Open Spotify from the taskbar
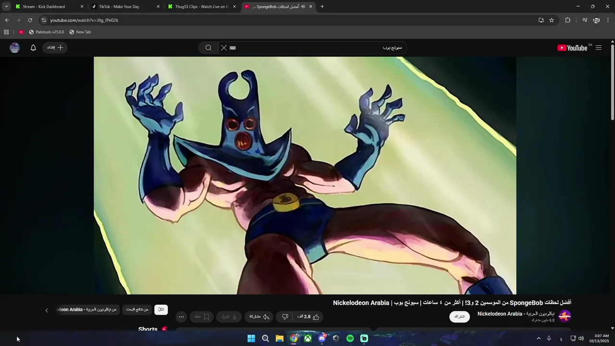This screenshot has height=346, width=615. [350, 338]
